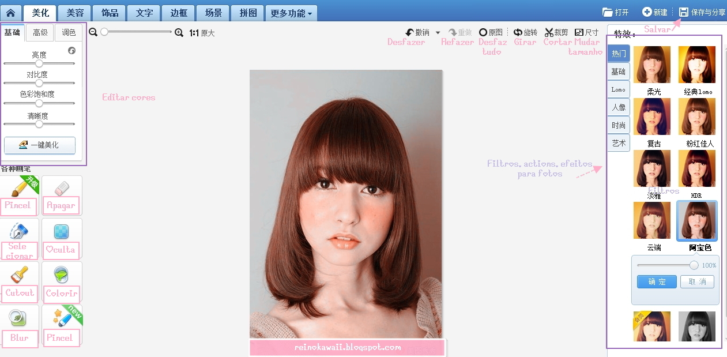Click the selected 阿宝色 filter thumbnail
Viewport: 727px width, 357px height.
[697, 220]
